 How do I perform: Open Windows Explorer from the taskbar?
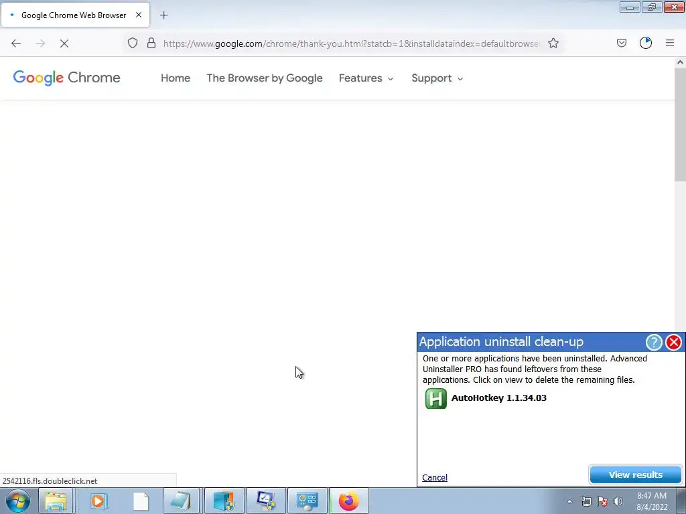56,501
